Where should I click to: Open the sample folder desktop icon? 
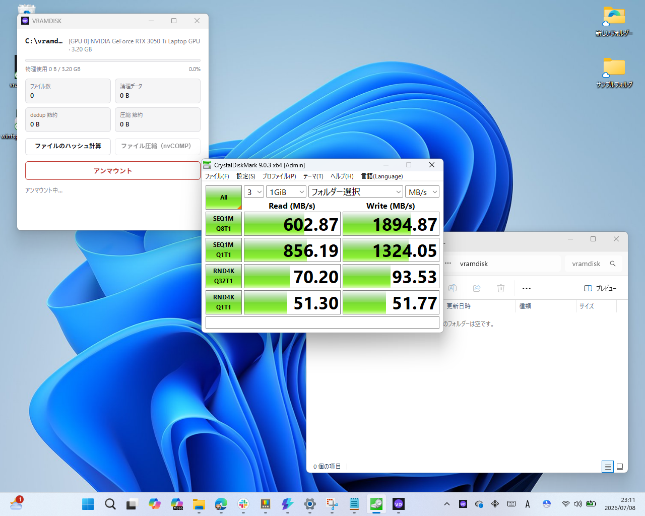point(614,73)
